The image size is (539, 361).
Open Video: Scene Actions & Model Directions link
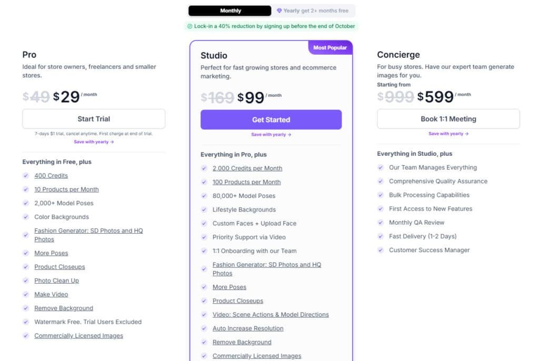271,315
